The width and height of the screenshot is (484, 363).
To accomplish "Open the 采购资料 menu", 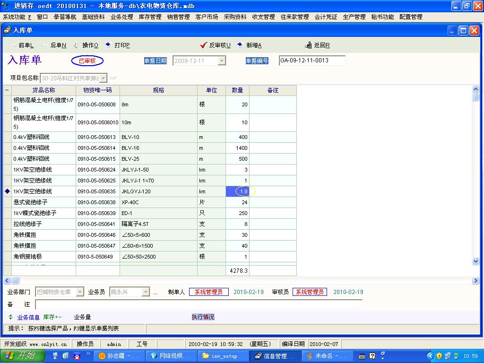I will pyautogui.click(x=235, y=17).
